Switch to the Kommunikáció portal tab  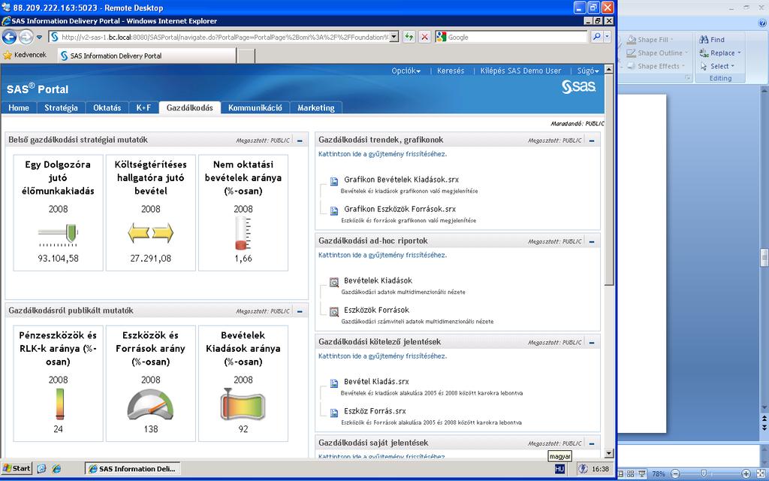coord(255,108)
